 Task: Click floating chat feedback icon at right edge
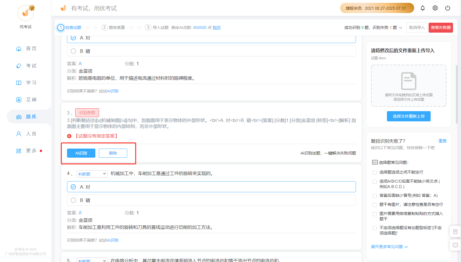pos(455,245)
